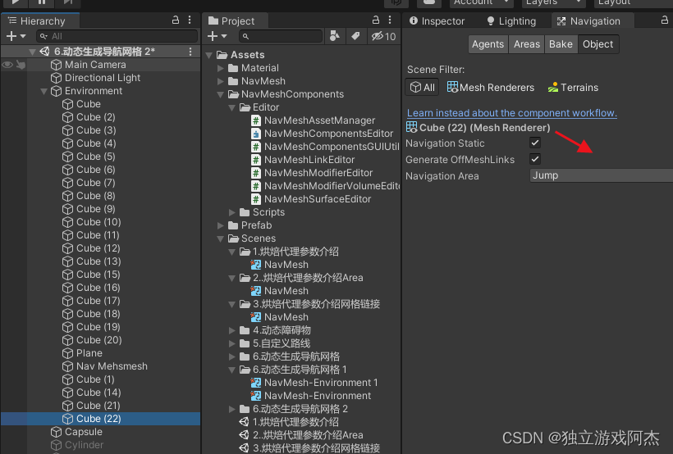Click the Hierarchy search field
The height and width of the screenshot is (454, 673).
tap(117, 36)
